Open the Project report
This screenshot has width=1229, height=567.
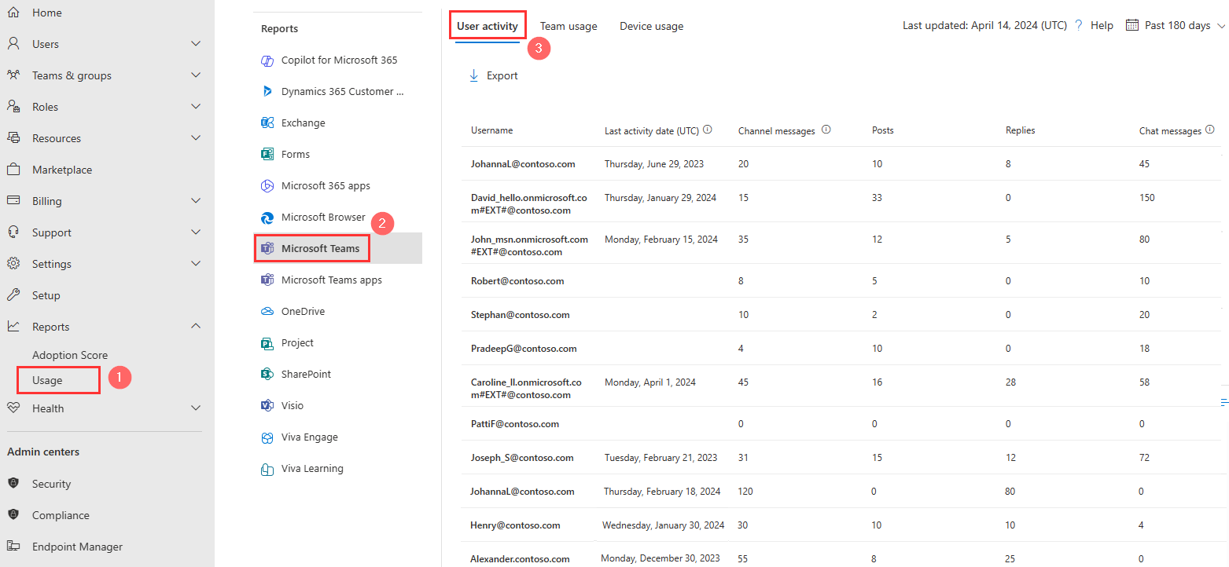coord(297,342)
